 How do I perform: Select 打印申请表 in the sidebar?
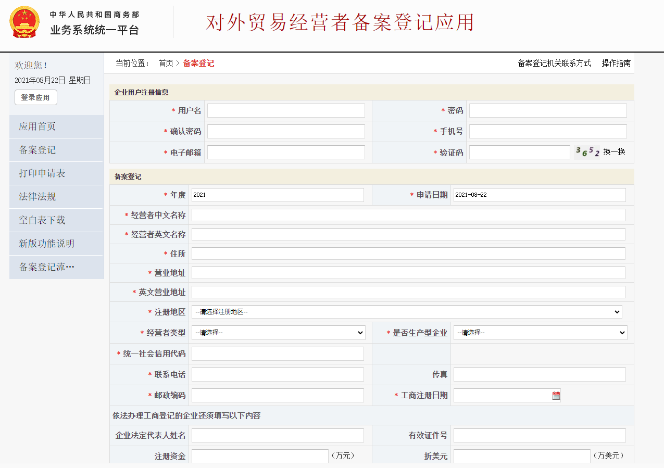click(x=42, y=173)
